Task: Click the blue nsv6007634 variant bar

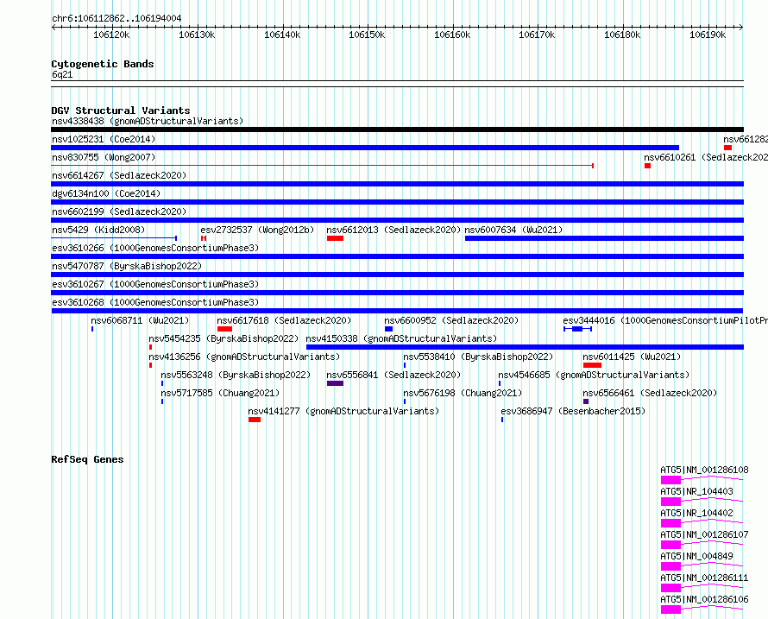Action: click(604, 238)
